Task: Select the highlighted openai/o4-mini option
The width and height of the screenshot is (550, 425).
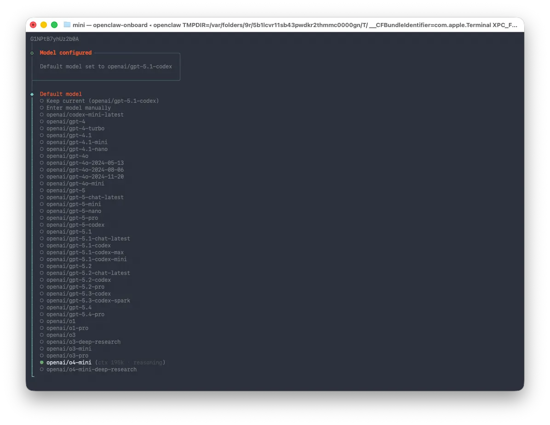Action: coord(65,362)
